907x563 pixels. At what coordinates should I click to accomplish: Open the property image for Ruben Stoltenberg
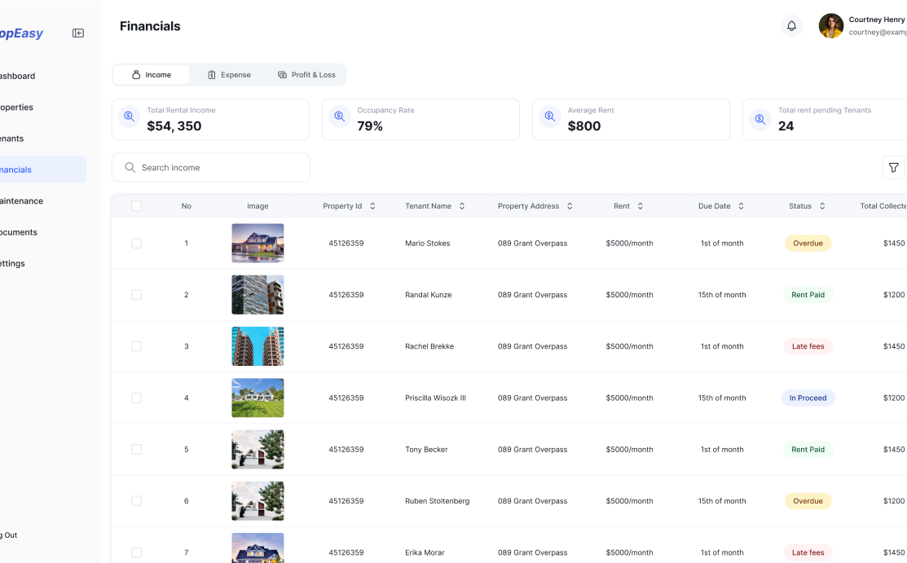258,500
